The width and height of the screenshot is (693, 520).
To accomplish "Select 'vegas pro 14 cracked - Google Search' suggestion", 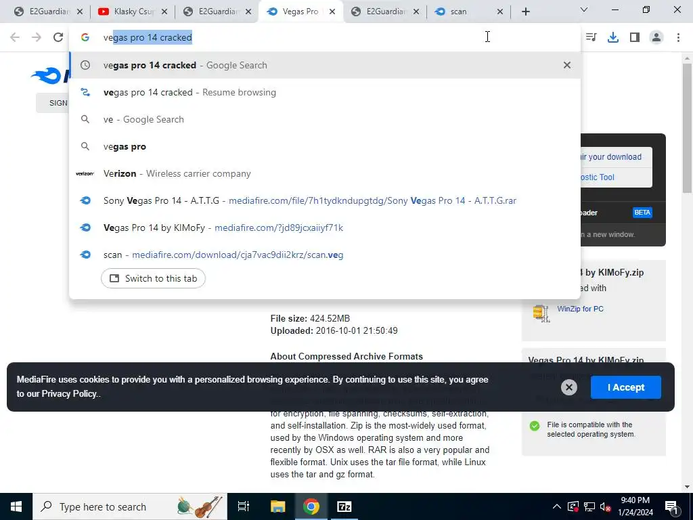I will point(324,65).
